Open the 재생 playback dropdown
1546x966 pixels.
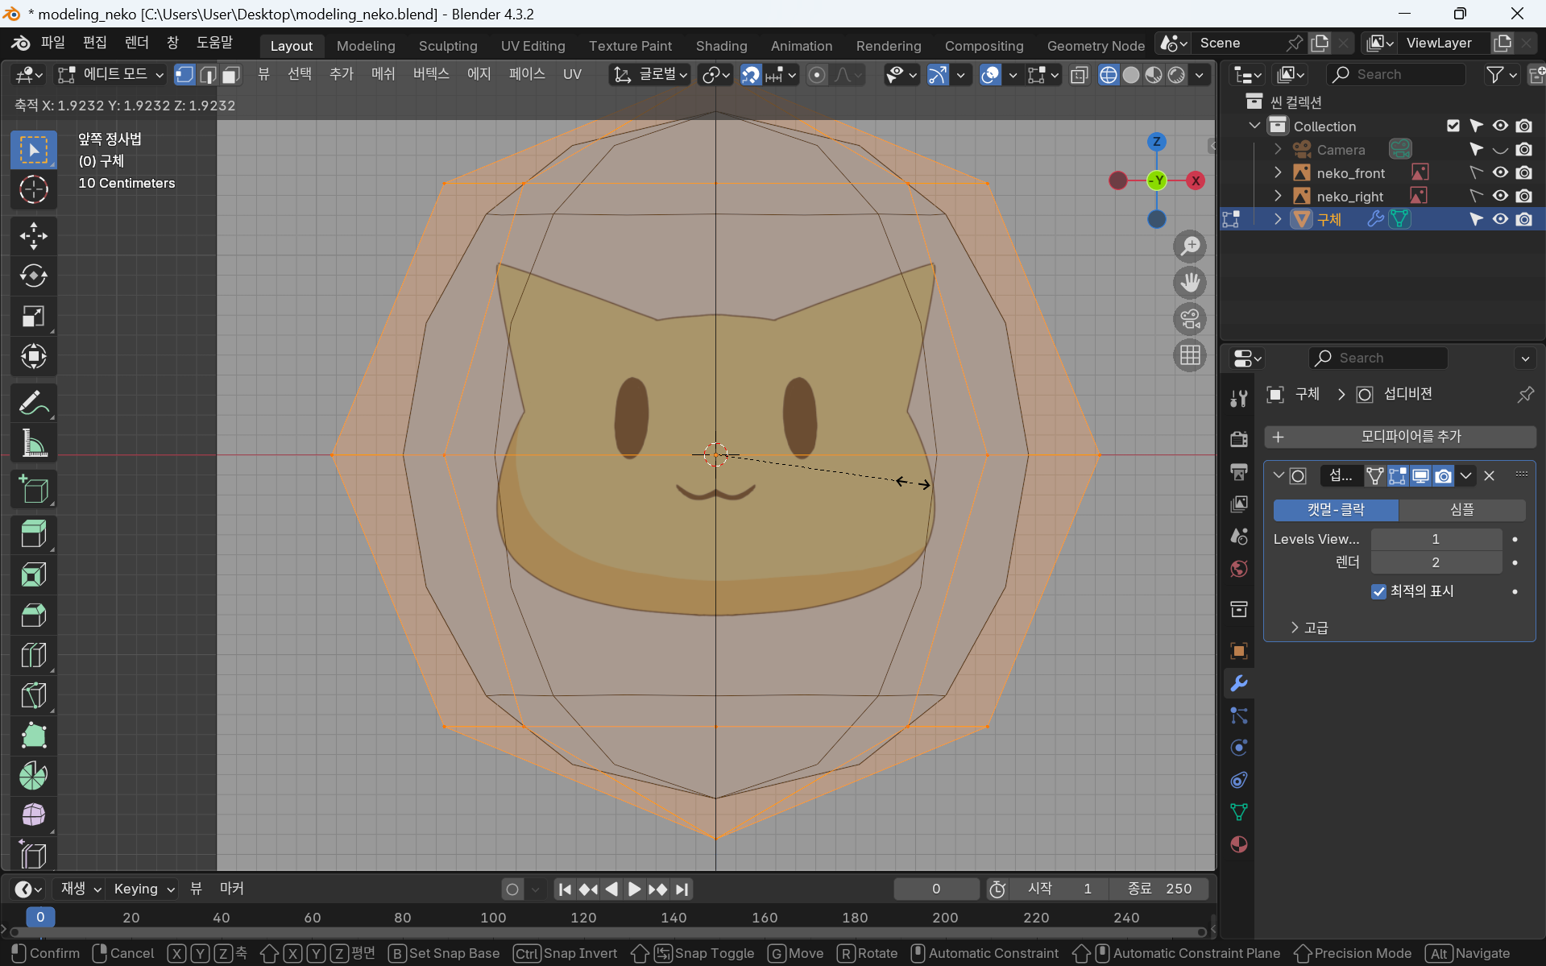(81, 889)
